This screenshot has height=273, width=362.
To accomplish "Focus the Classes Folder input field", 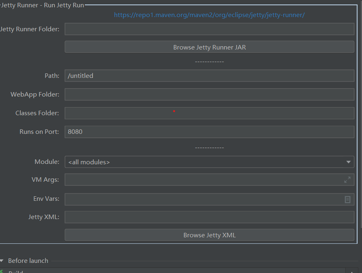I will [x=209, y=113].
